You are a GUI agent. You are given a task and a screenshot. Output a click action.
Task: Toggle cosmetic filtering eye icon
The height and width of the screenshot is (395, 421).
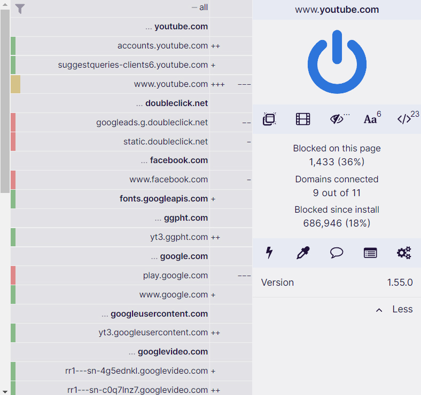click(337, 119)
